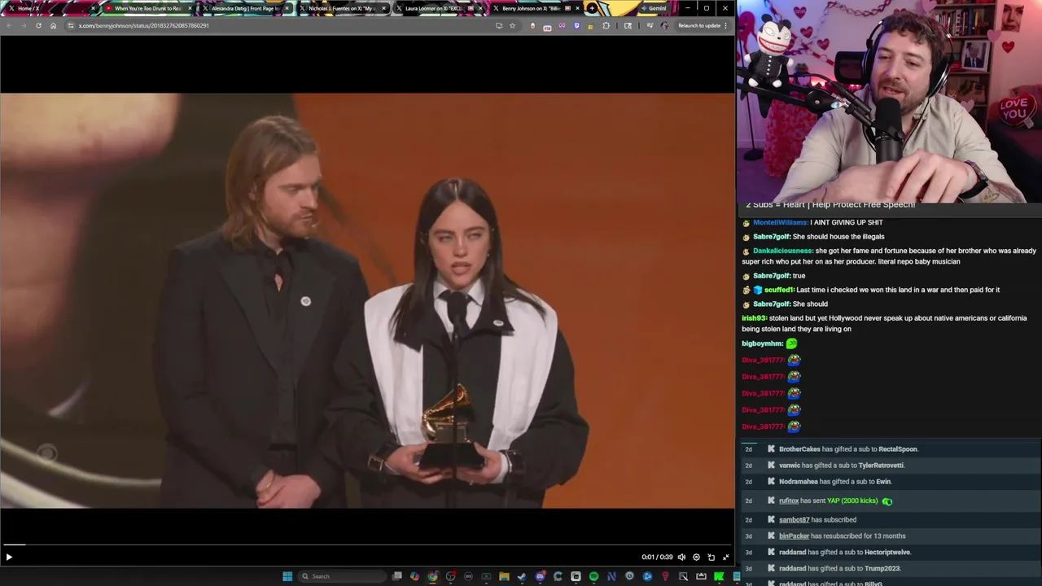This screenshot has height=586, width=1042.
Task: Bookmark this page with the star icon
Action: pos(512,25)
